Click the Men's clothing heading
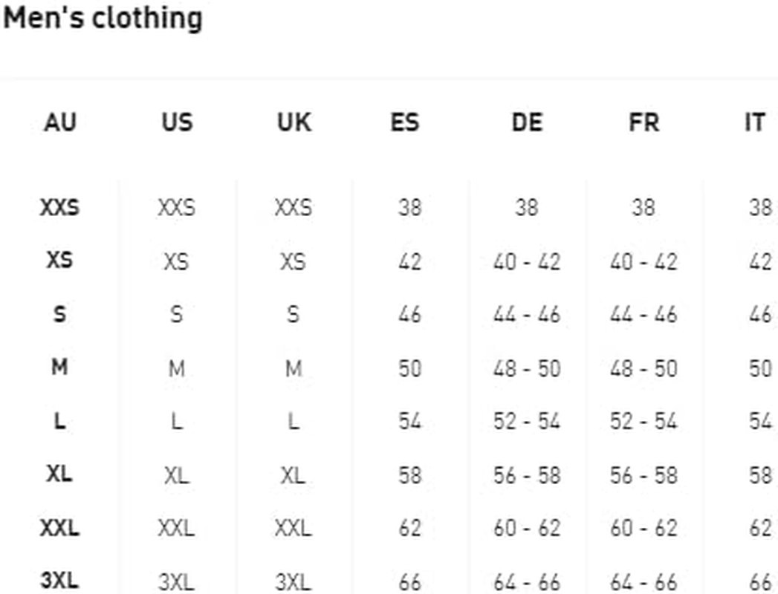 tap(103, 18)
